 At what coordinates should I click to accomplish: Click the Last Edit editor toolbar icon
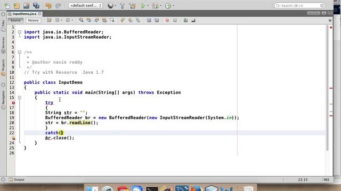49,20
